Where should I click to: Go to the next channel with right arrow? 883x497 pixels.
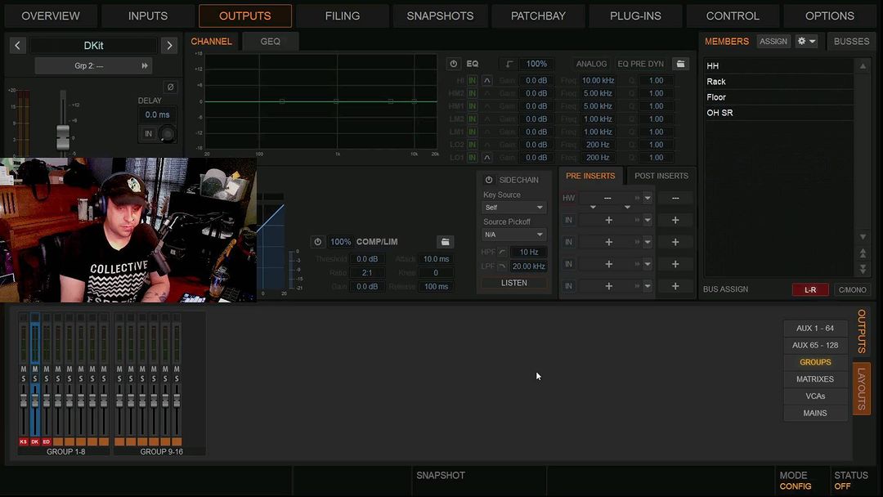(x=169, y=46)
